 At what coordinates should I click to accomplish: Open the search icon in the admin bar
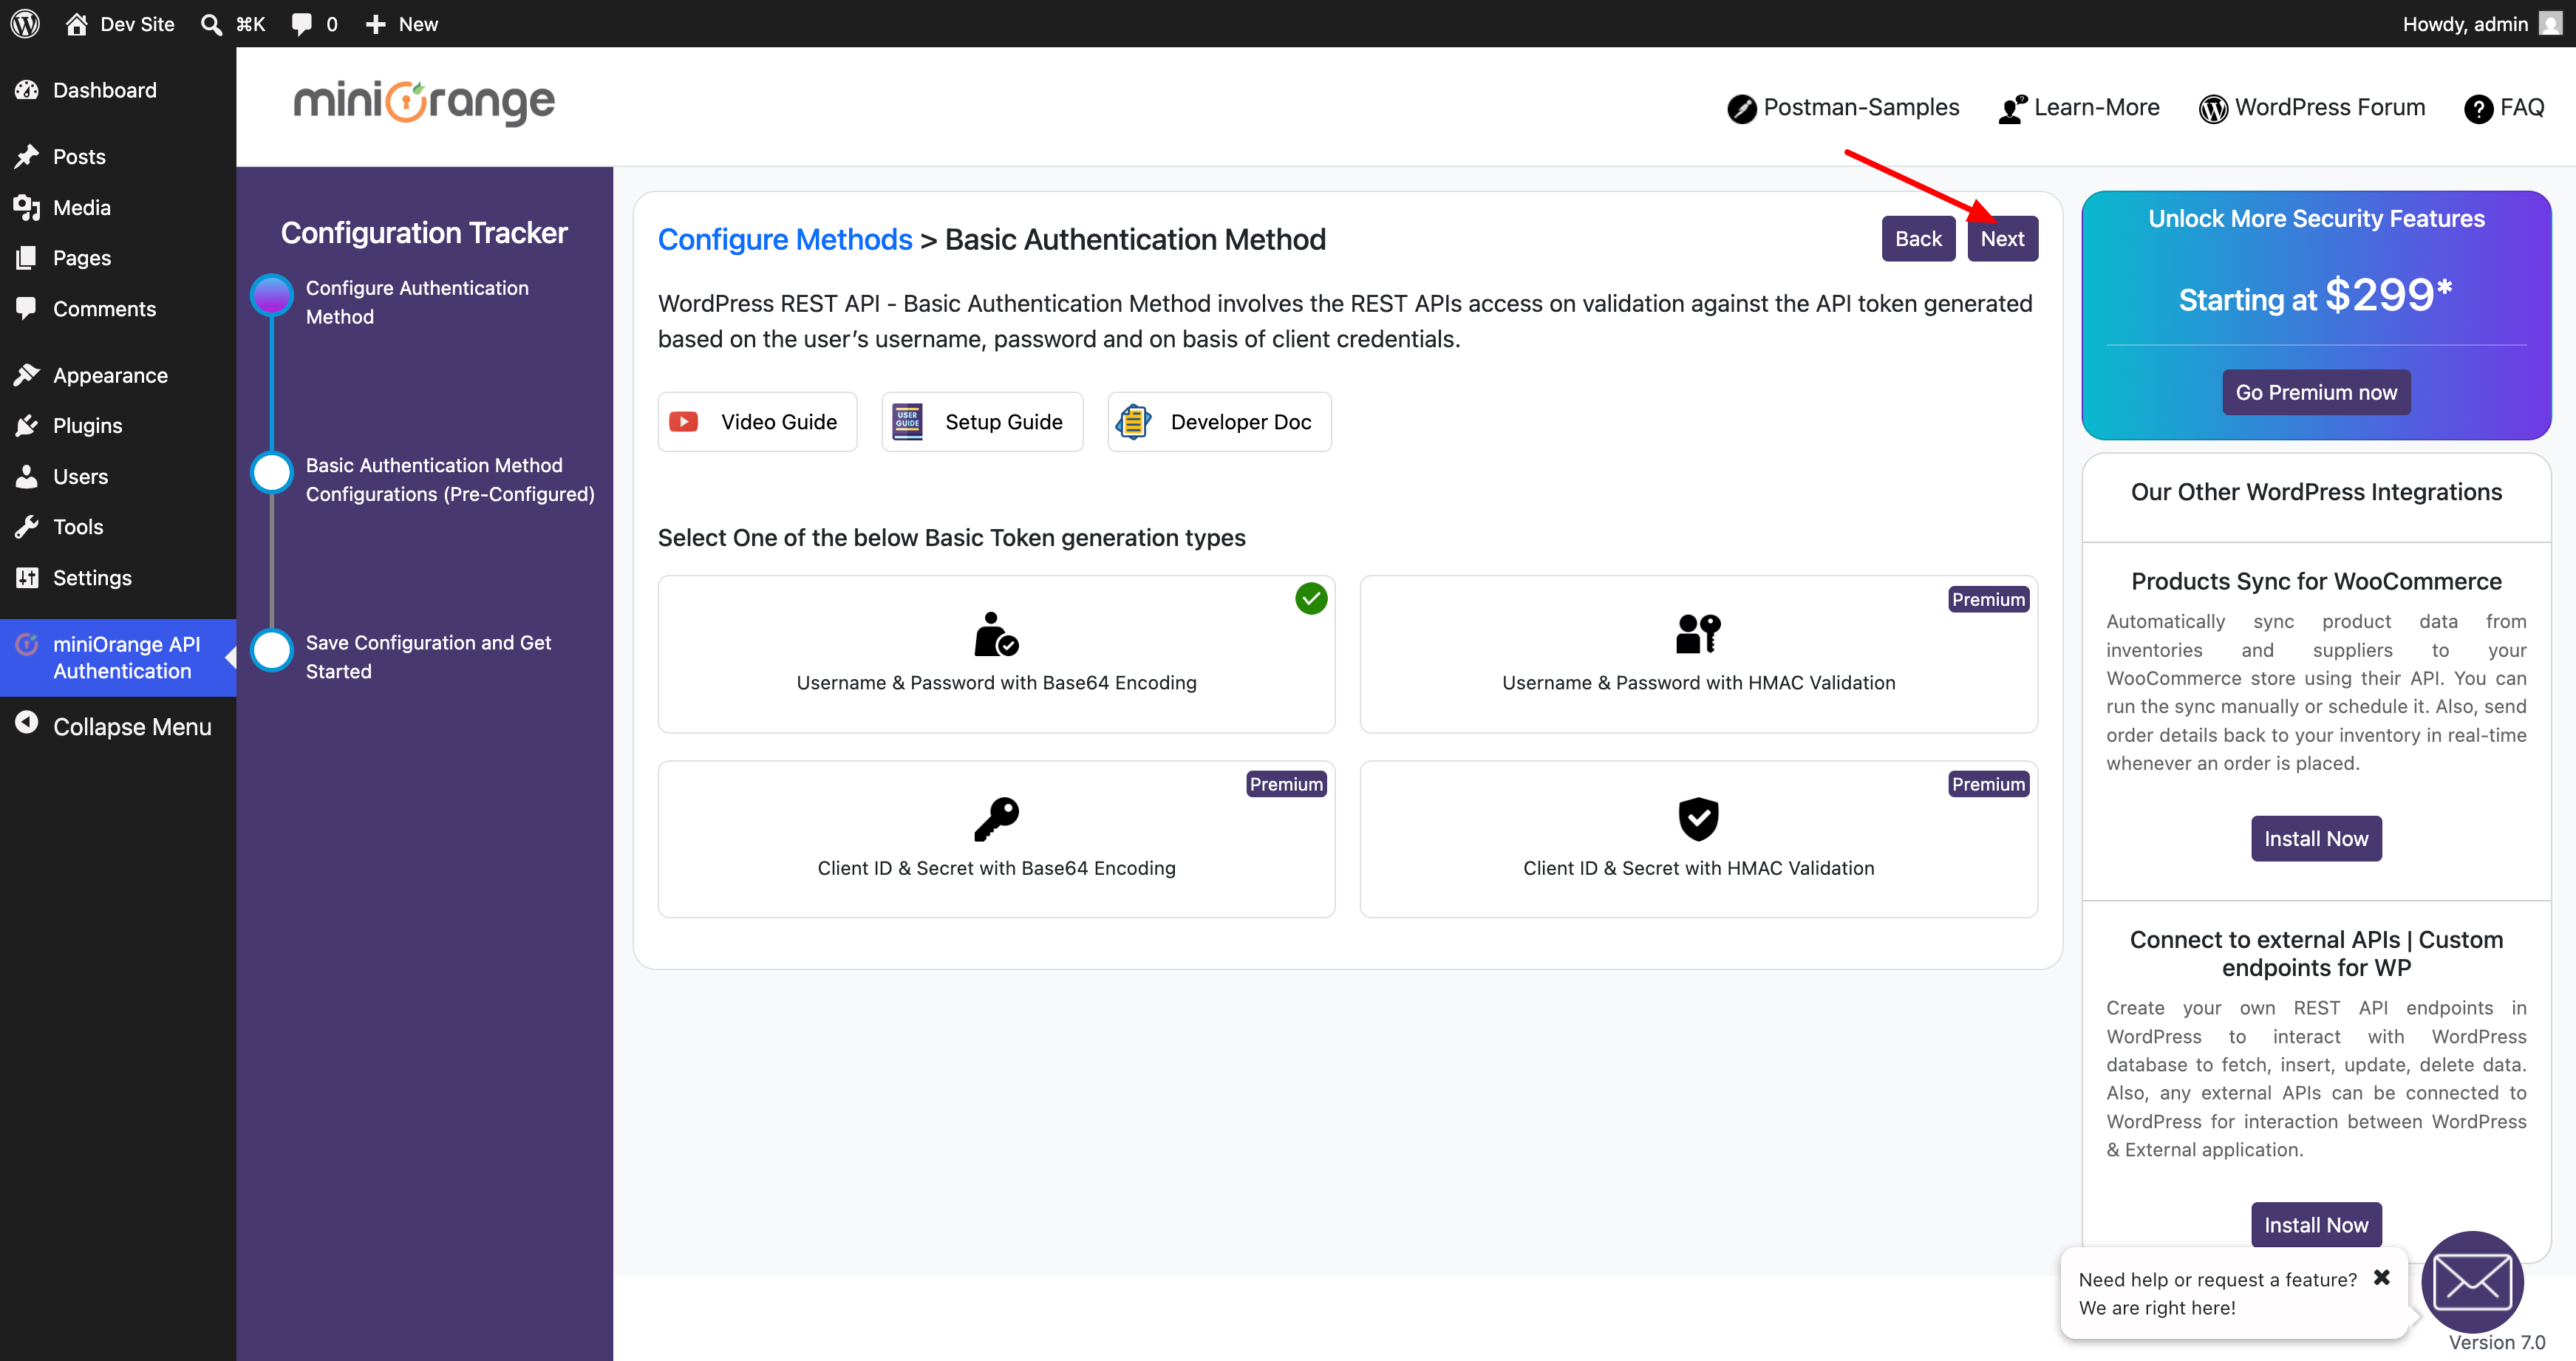tap(211, 24)
